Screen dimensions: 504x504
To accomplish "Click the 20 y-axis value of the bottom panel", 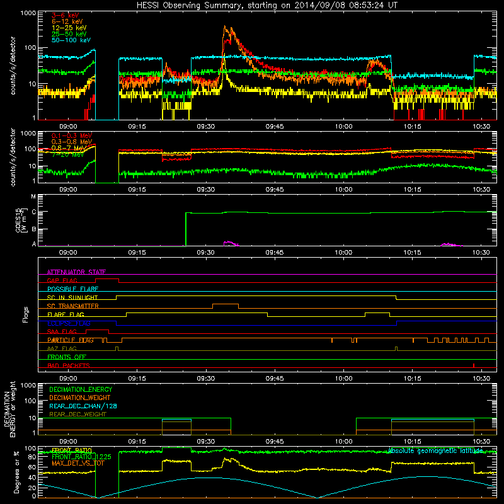I will (32, 488).
